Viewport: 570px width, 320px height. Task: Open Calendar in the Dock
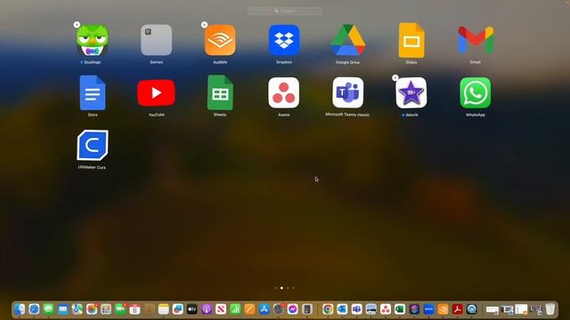(134, 309)
